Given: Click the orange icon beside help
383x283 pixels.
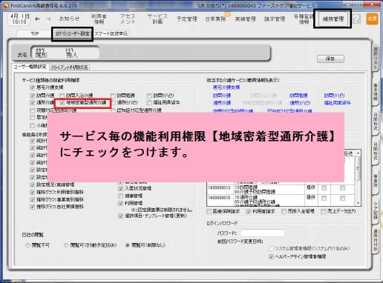Looking at the screenshot, I should 372,19.
